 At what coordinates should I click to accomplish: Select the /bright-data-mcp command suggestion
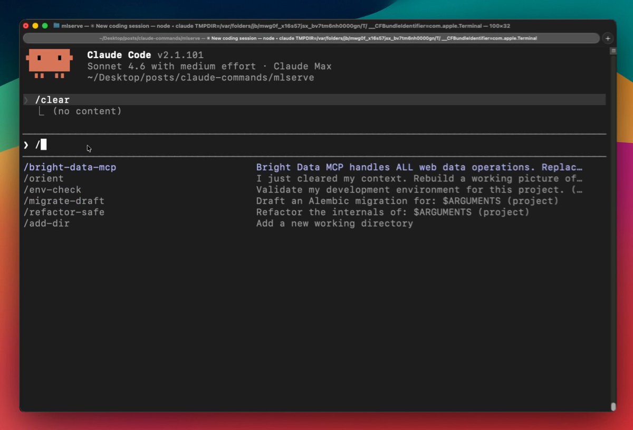70,167
